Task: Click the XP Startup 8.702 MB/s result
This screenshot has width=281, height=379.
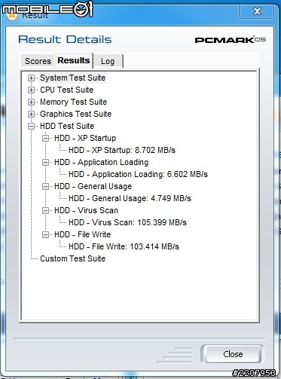Action: (x=122, y=150)
